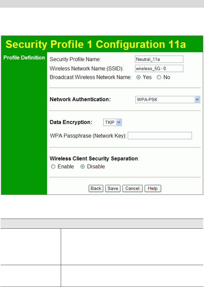Click the bold Data Encryption label text
Image resolution: width=204 pixels, height=287 pixels.
pyautogui.click(x=71, y=122)
